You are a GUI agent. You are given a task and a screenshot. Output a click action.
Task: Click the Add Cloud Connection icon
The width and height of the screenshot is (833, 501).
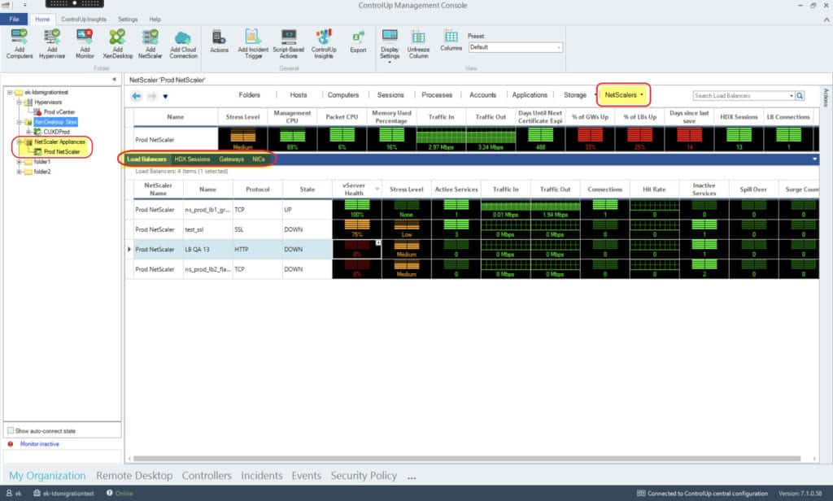182,42
